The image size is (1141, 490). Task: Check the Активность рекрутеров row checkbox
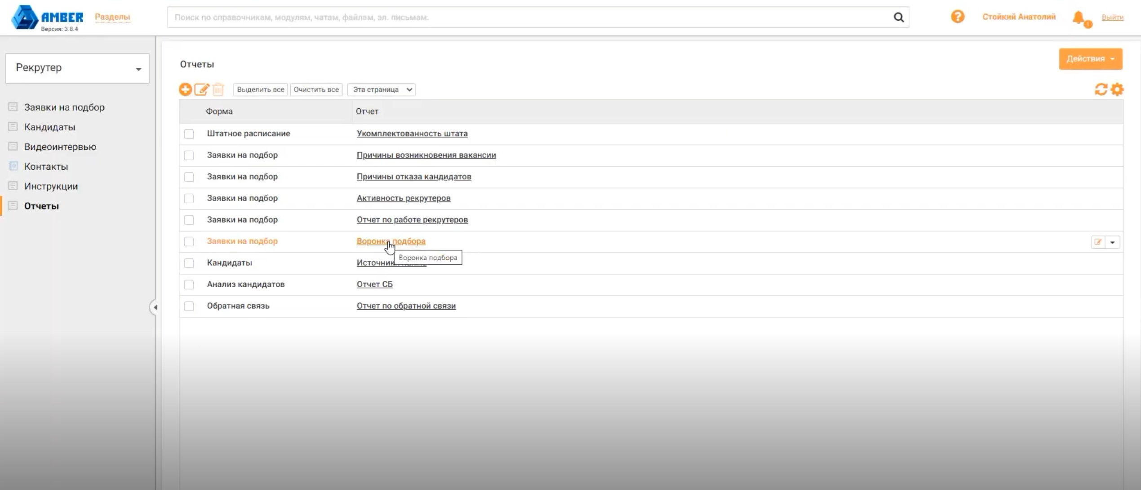(x=189, y=198)
